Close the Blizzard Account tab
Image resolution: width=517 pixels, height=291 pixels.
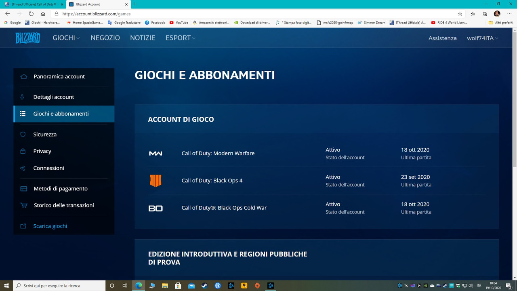127,4
